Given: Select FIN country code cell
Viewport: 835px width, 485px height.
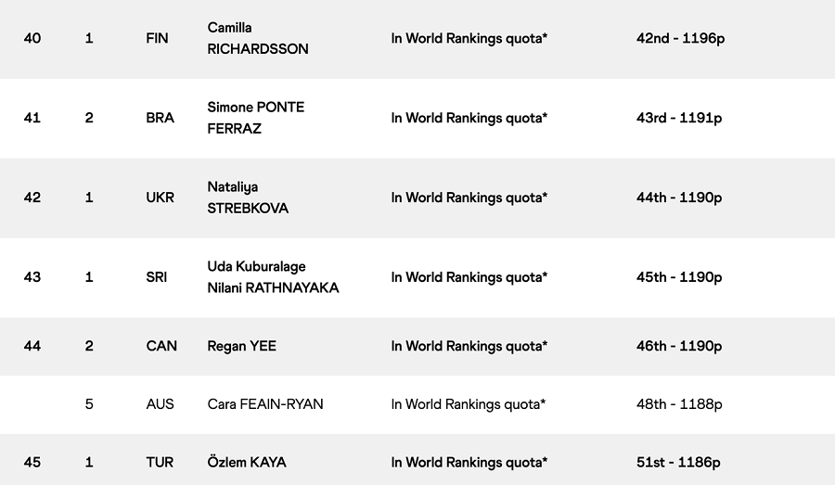Looking at the screenshot, I should [157, 38].
